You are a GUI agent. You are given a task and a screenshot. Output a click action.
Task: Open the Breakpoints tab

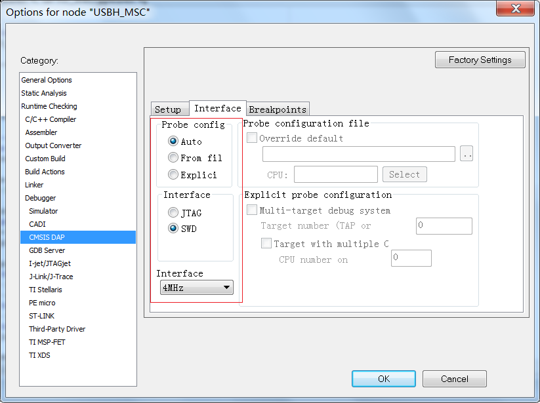pyautogui.click(x=278, y=109)
